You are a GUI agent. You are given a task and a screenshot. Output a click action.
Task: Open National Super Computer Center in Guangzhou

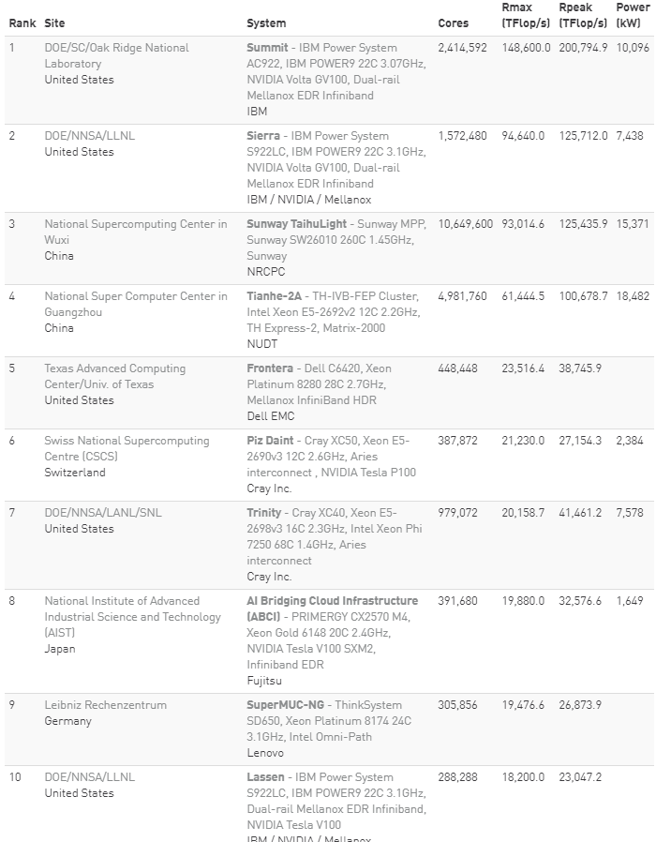coord(135,304)
